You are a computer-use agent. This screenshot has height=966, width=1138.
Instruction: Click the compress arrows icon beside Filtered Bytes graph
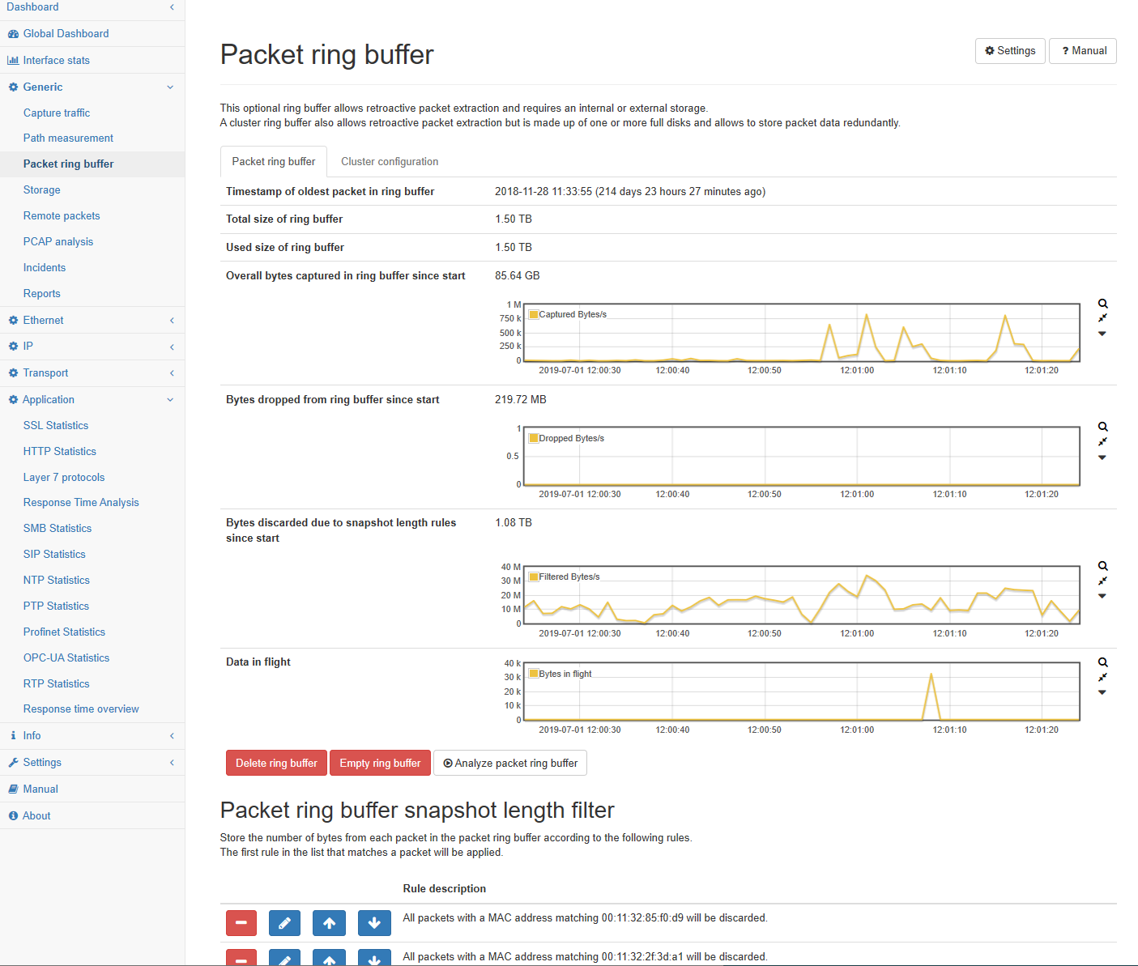click(1102, 581)
